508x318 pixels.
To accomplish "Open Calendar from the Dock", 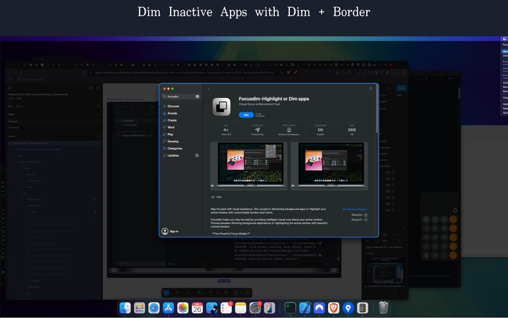I will 197,308.
